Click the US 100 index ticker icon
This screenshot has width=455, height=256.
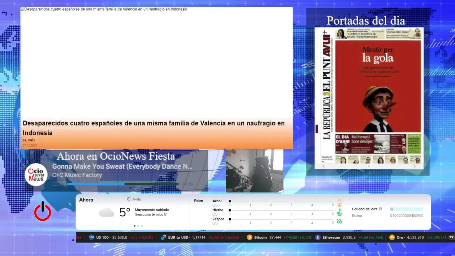click(91, 237)
